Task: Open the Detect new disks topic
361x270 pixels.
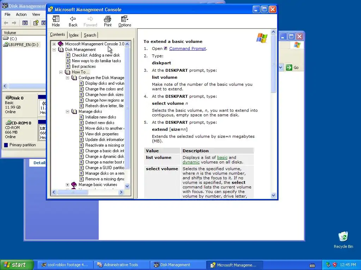Action: [100, 123]
